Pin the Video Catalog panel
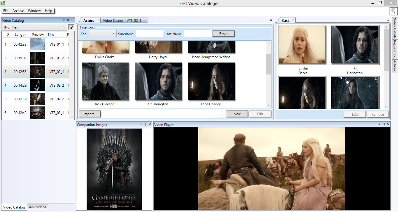Image resolution: width=398 pixels, height=212 pixels. point(68,20)
